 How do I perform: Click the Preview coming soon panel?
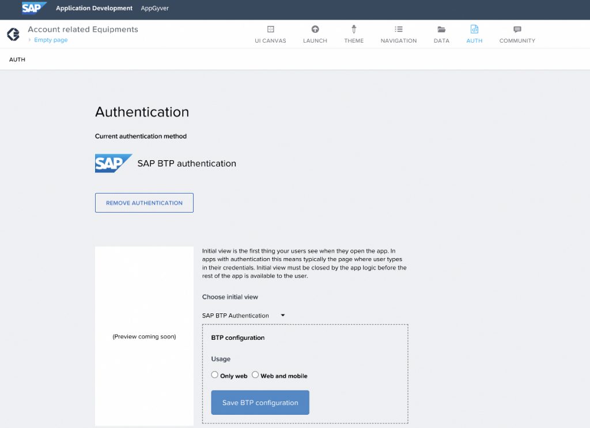[x=144, y=336]
